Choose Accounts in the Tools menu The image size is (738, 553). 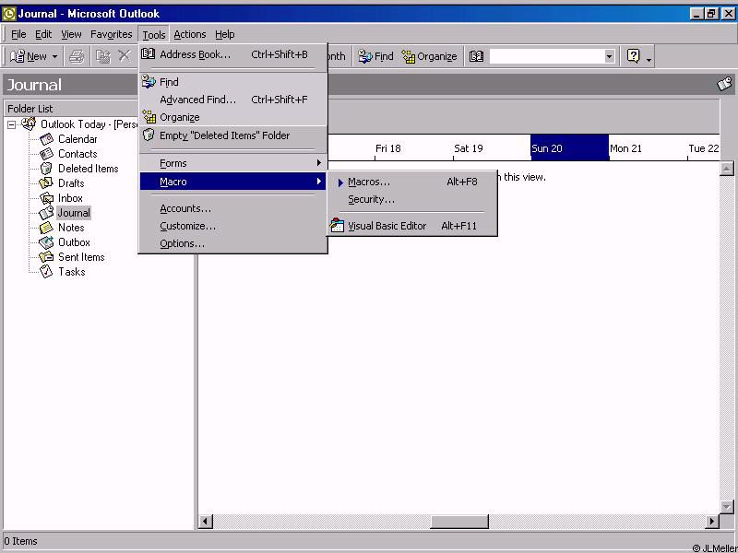click(x=233, y=208)
